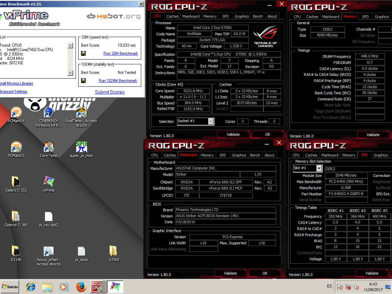Click Validate in the Memory window
The image size is (392, 294).
(373, 134)
